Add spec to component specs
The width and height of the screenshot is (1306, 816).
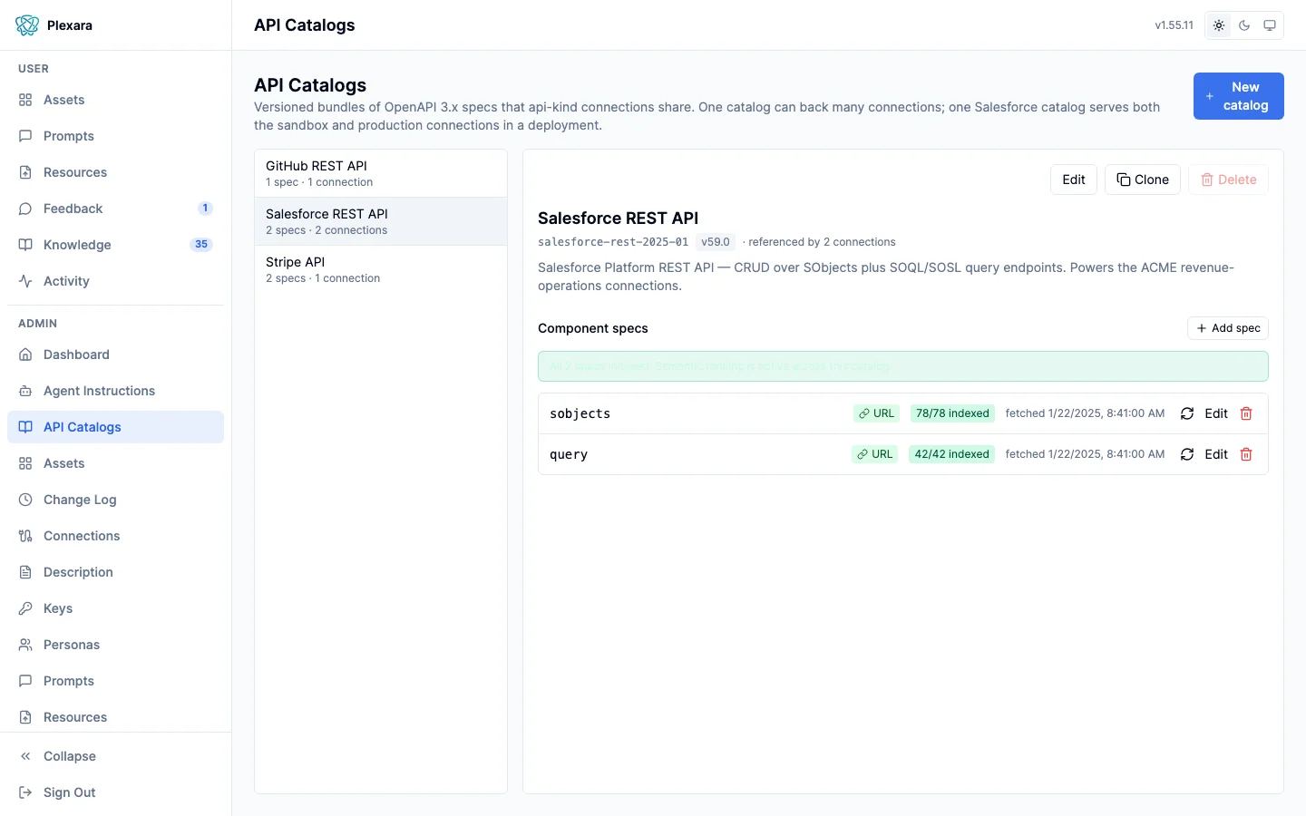1228,328
